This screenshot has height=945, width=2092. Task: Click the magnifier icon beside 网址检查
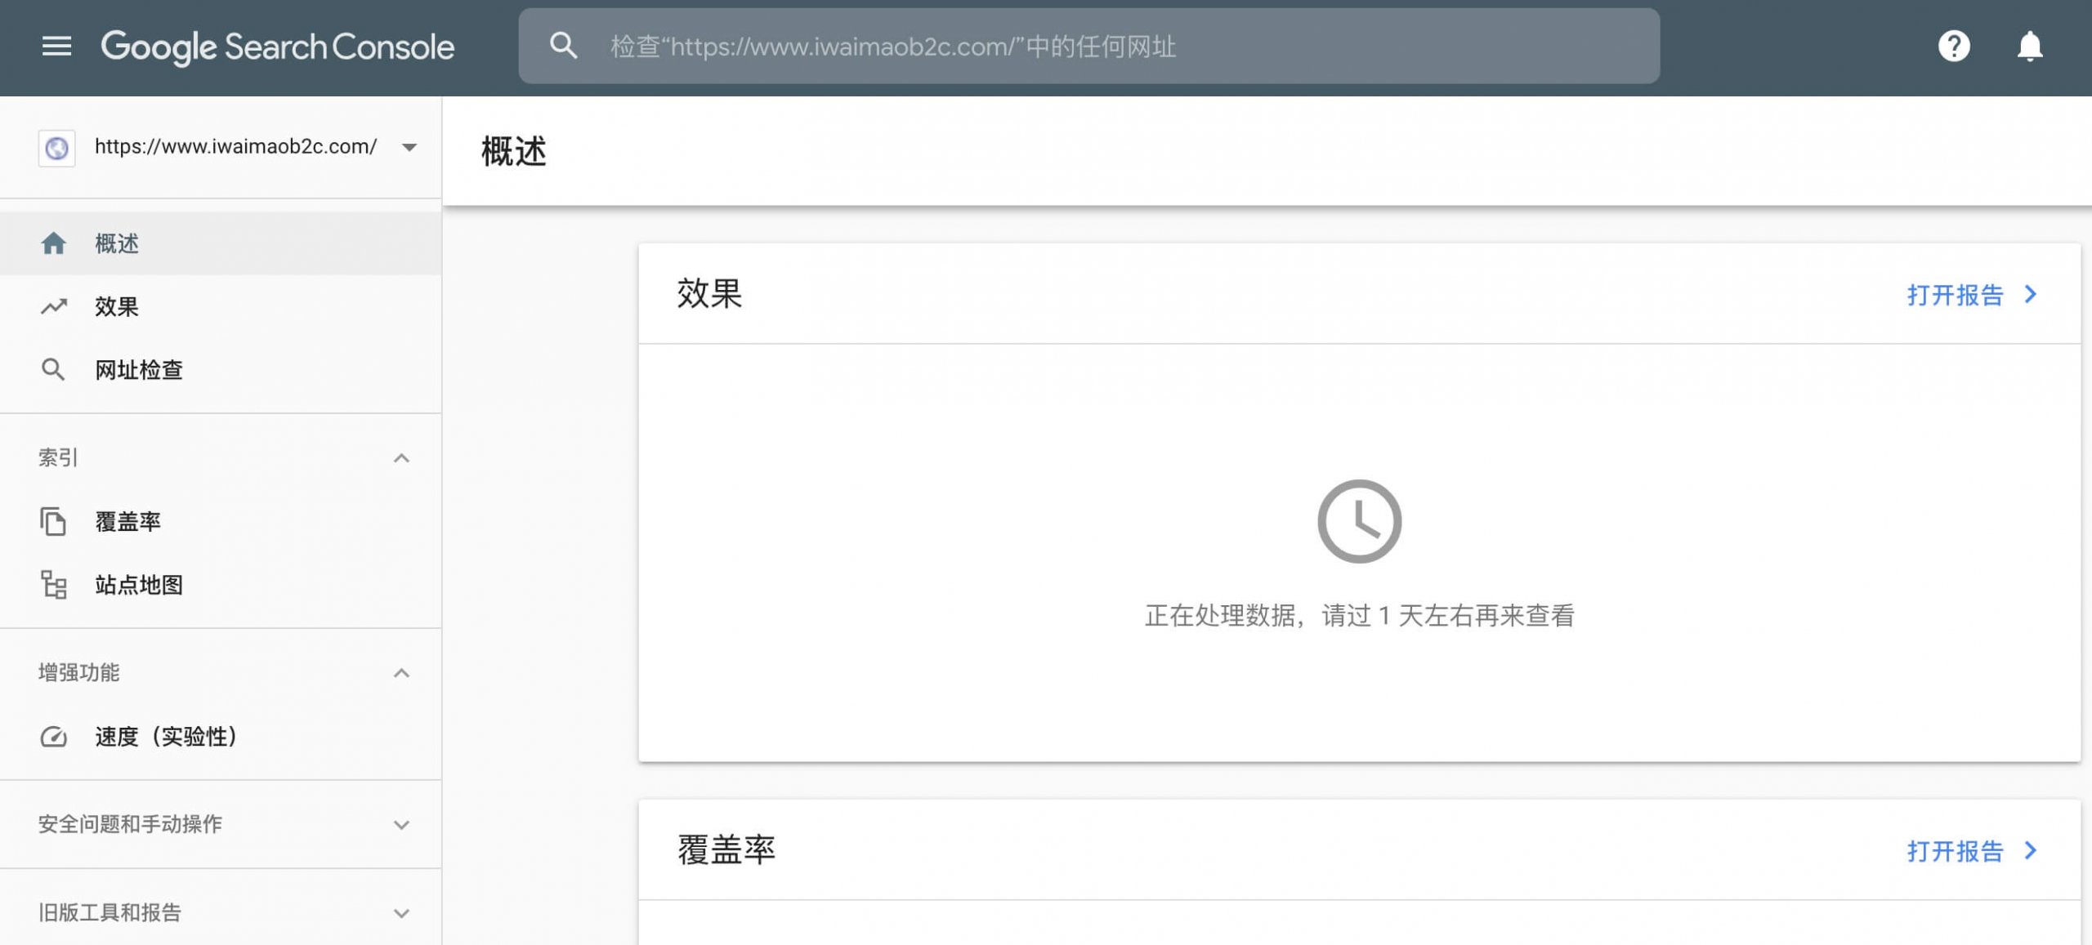click(53, 369)
